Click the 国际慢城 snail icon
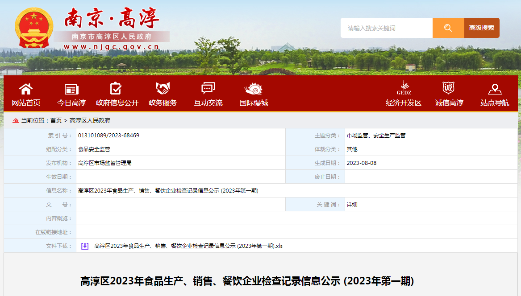 pos(253,89)
